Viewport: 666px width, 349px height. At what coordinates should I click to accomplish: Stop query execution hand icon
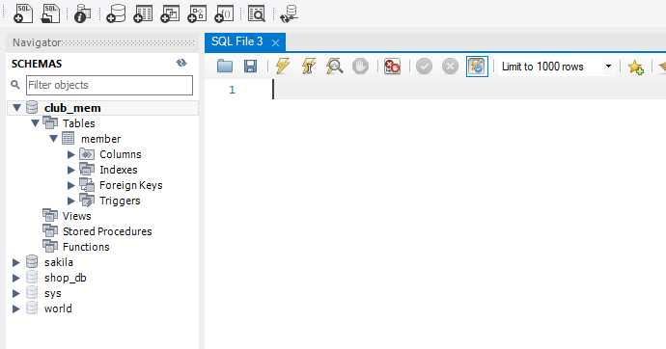click(x=360, y=67)
